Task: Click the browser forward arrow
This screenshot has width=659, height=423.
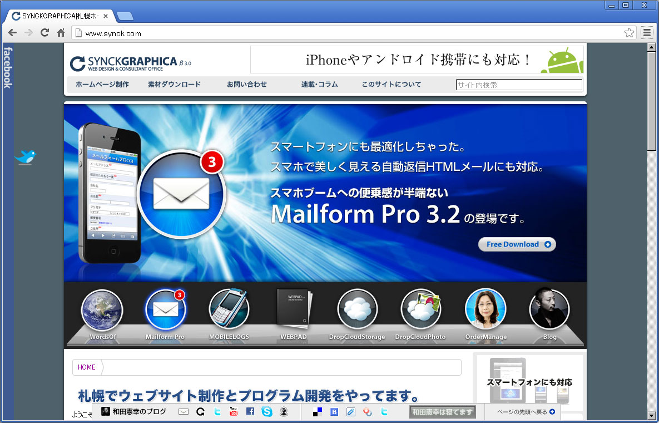Action: (x=28, y=33)
